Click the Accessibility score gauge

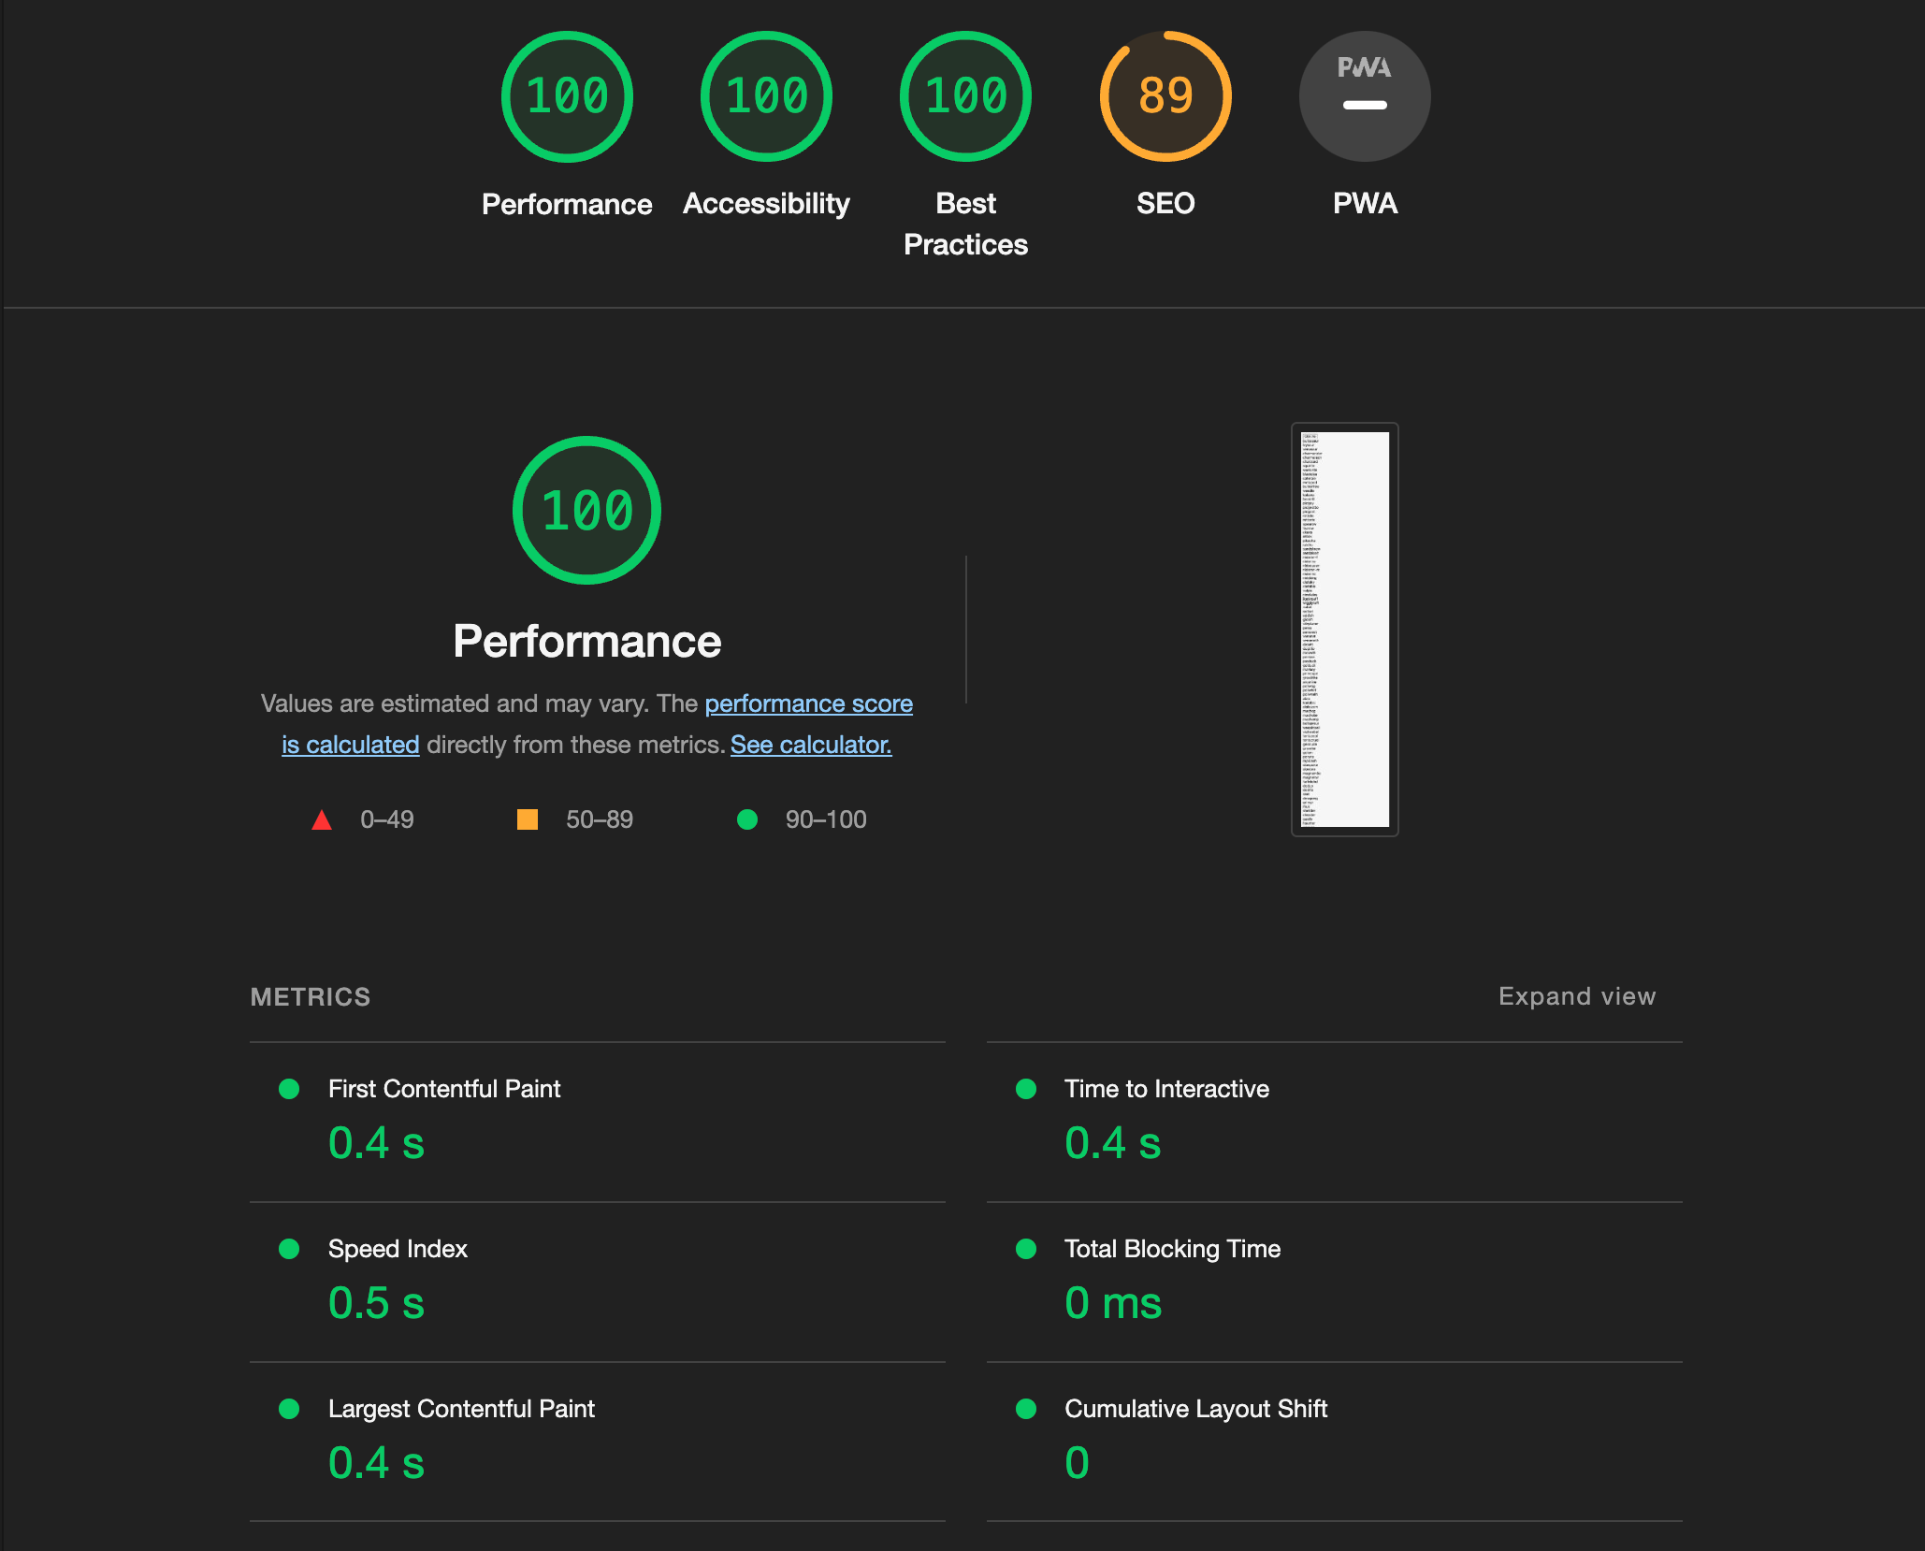pos(766,96)
